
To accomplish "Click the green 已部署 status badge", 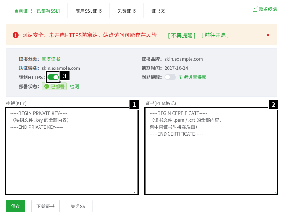I will pyautogui.click(x=54, y=86).
